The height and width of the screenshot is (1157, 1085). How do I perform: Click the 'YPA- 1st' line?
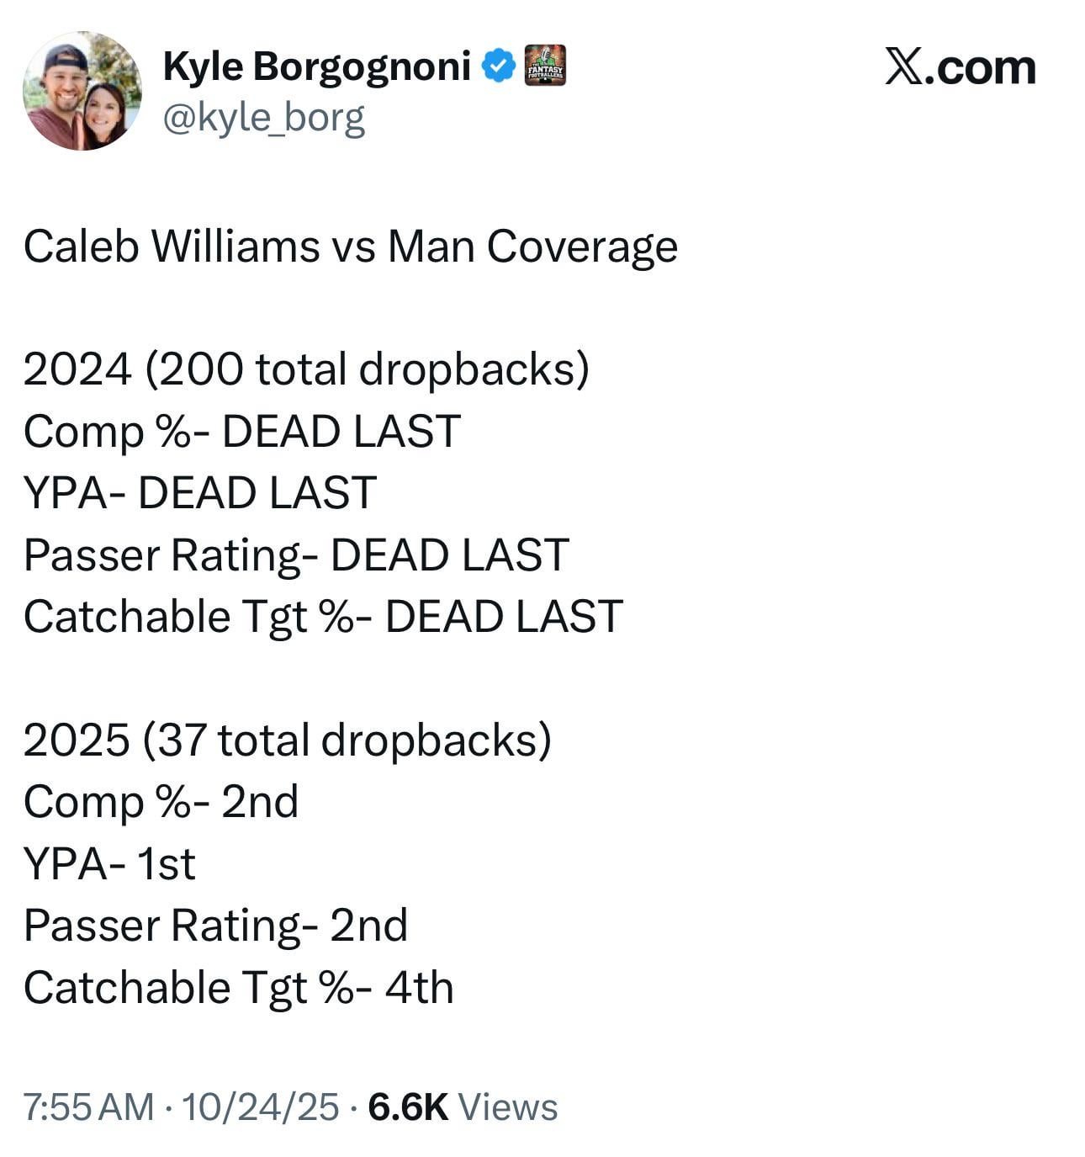[x=109, y=864]
